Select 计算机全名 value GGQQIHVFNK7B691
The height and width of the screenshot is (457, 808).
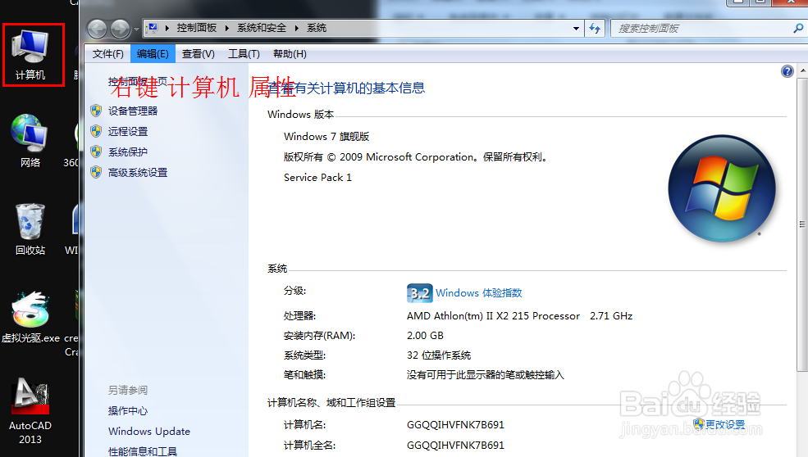(455, 446)
